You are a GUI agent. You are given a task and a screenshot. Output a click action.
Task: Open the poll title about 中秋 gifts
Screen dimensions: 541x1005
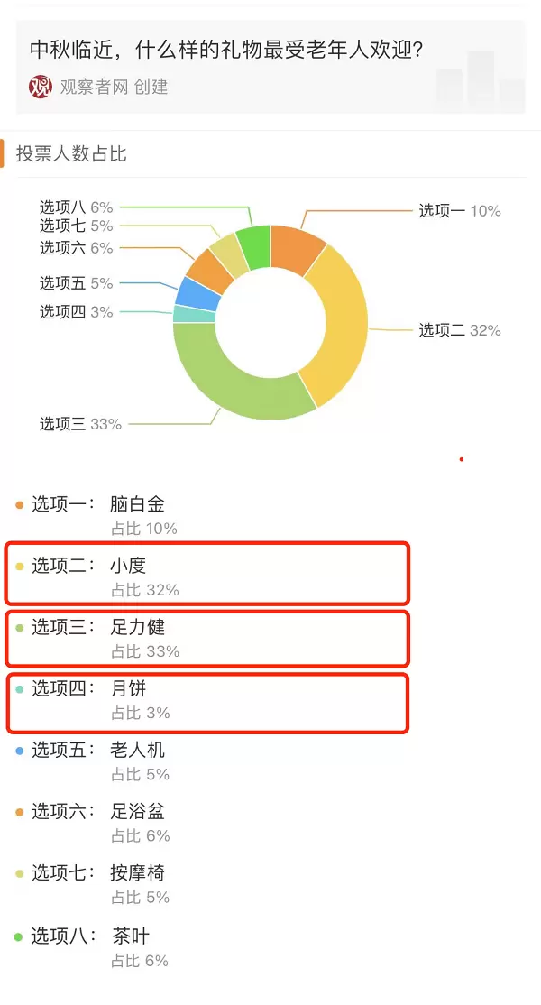pos(227,50)
